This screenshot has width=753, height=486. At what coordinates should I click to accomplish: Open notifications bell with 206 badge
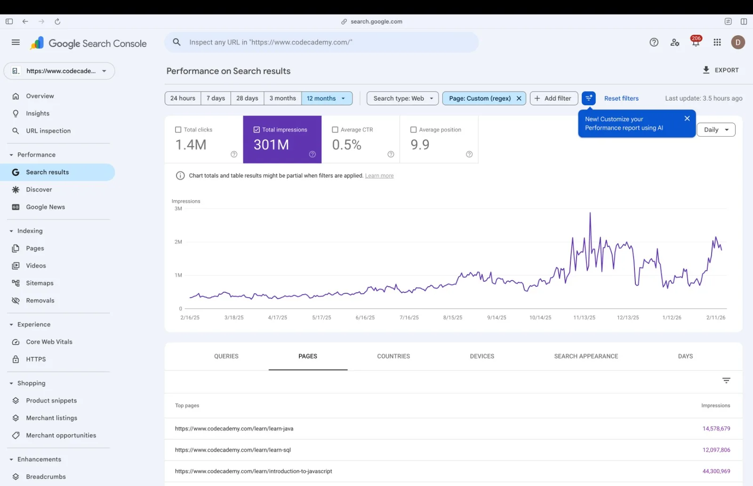(696, 42)
